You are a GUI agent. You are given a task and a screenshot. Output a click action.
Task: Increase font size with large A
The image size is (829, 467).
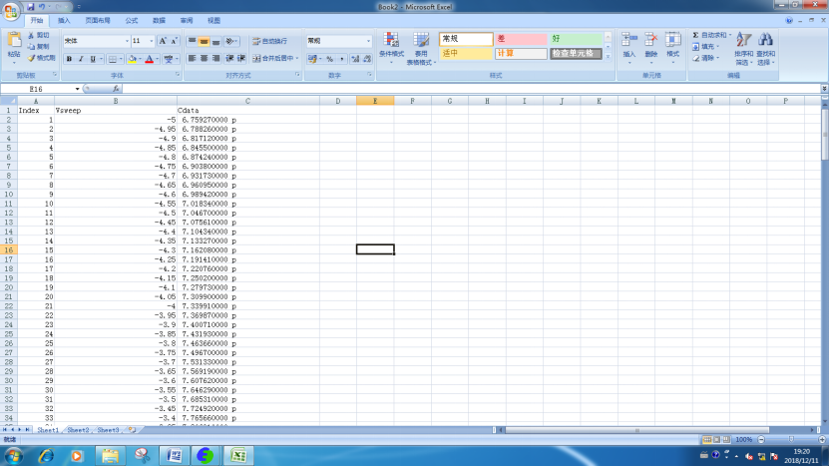[163, 41]
